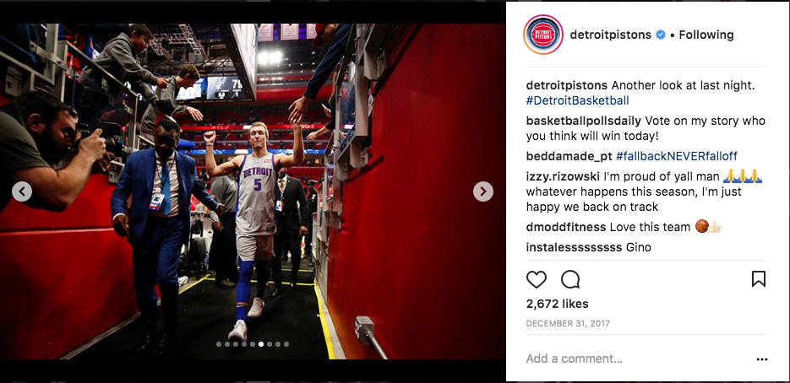Open the comment bubble icon

click(570, 279)
